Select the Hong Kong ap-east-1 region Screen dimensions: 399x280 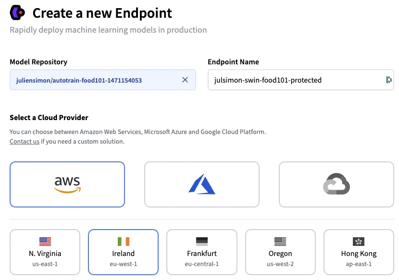coord(359,252)
